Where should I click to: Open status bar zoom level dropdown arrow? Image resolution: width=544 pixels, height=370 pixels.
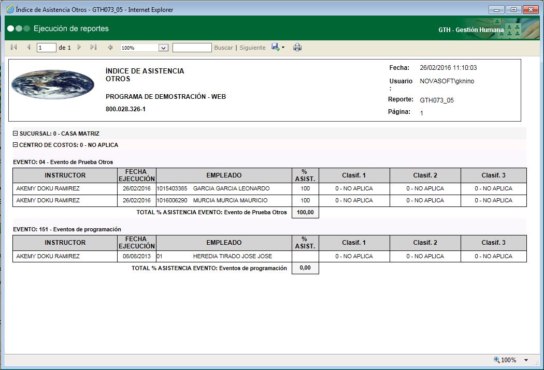coord(526,360)
